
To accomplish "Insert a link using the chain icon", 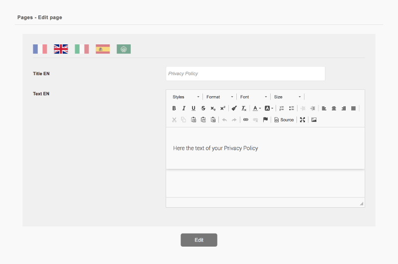I will pyautogui.click(x=246, y=120).
